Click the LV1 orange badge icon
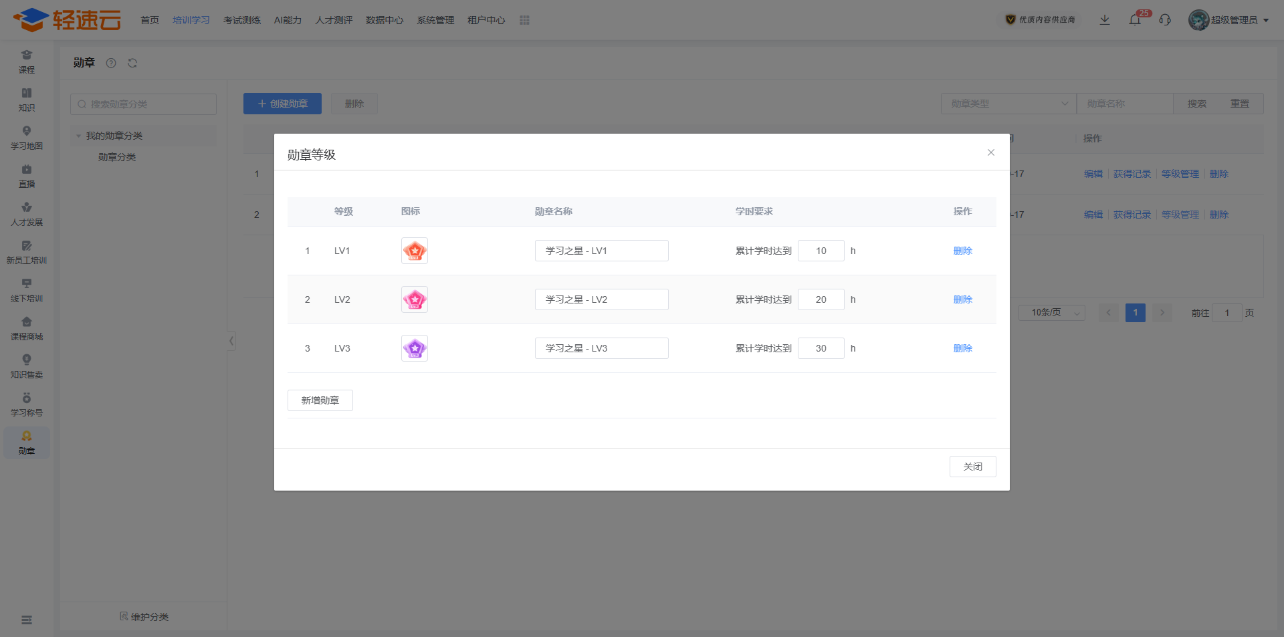The image size is (1284, 637). point(414,251)
